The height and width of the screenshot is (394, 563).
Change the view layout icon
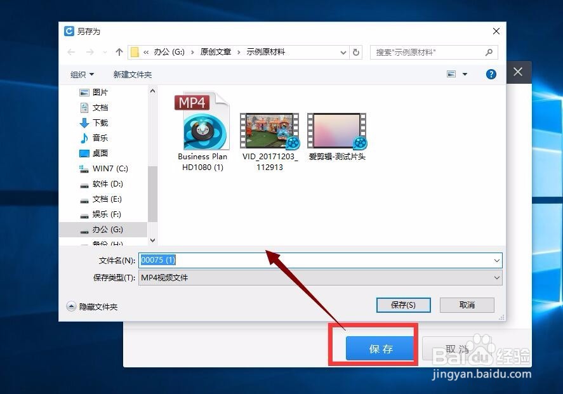point(451,74)
